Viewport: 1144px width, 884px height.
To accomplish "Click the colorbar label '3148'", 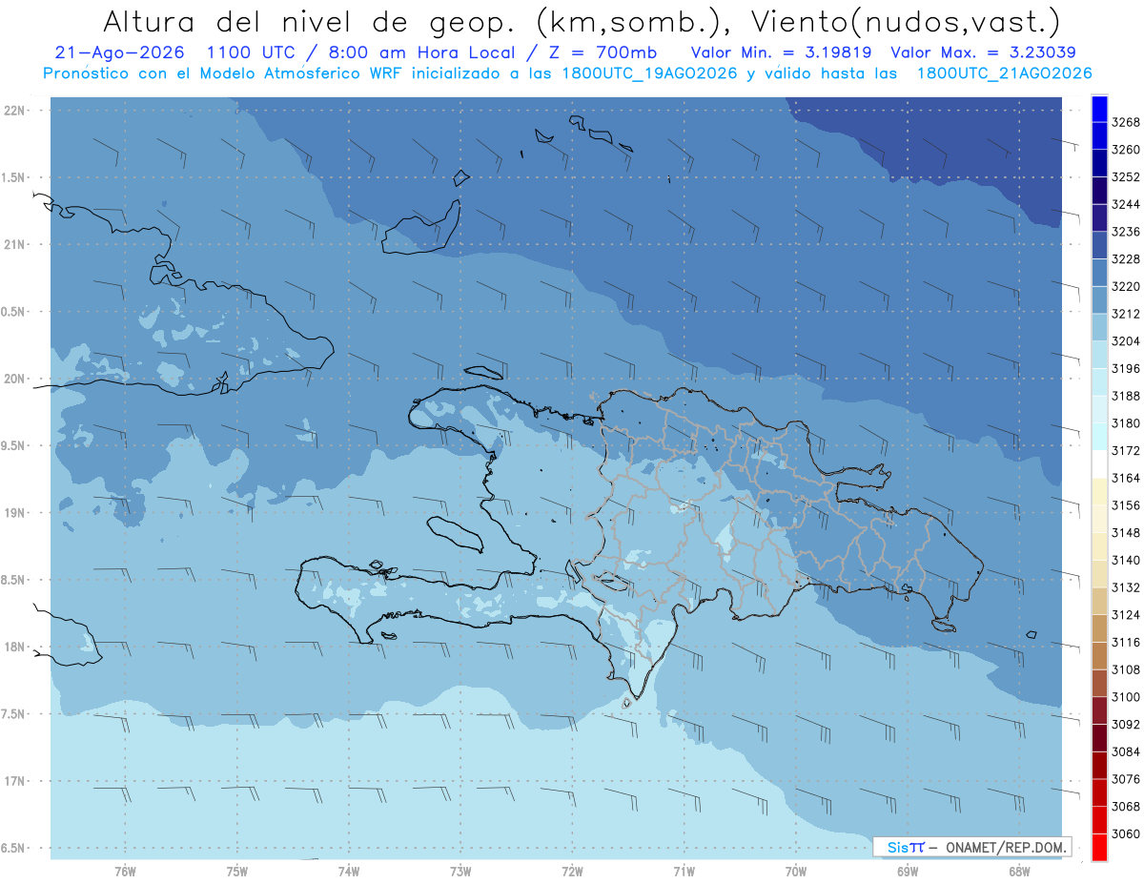I will [x=1126, y=532].
